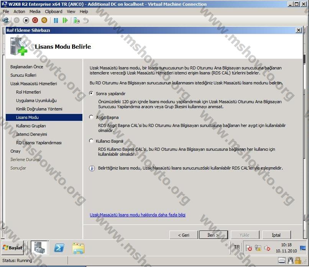Open the View menu
309x267 pixels.
point(71,12)
